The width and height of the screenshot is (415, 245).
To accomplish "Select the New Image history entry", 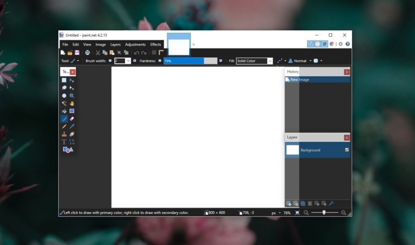I will click(300, 80).
